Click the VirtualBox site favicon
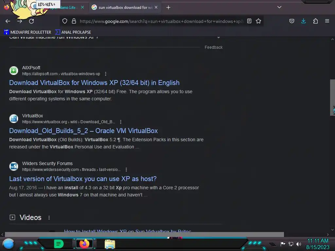The height and width of the screenshot is (251, 335). 14,119
